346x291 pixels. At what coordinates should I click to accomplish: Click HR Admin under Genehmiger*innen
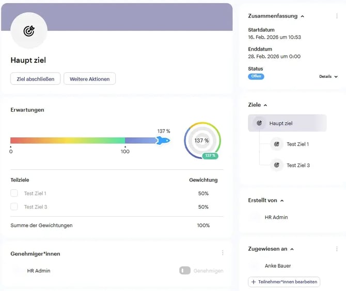[39, 271]
